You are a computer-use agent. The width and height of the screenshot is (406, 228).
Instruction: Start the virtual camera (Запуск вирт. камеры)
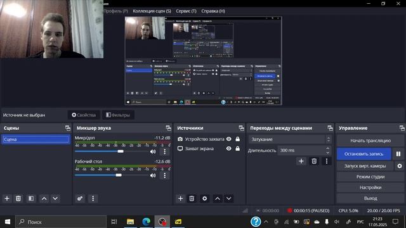pyautogui.click(x=365, y=166)
